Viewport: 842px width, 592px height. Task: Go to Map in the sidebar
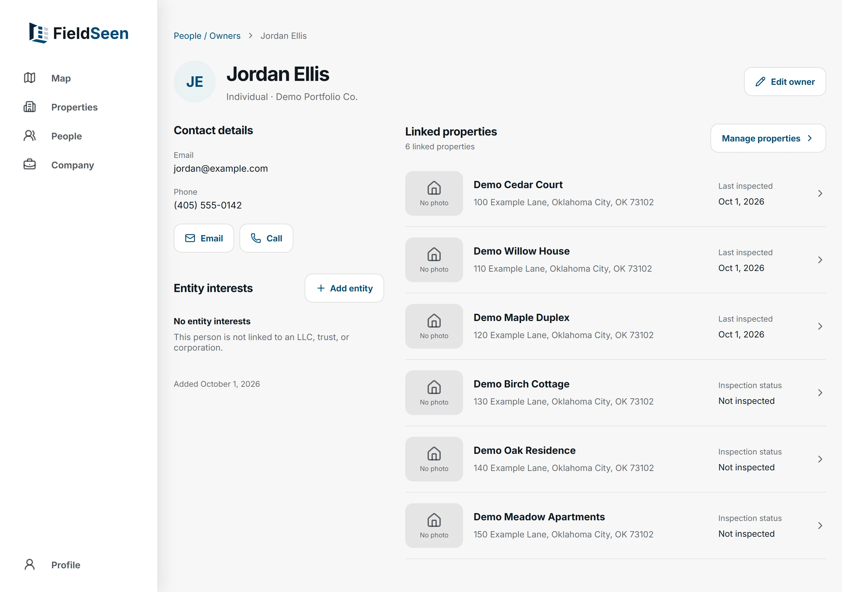pos(61,78)
